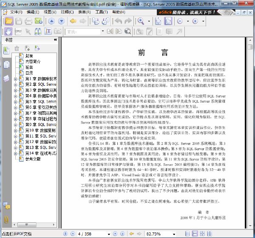255x238 pixels.
Task: Click the zoom out minus circle icon
Action: (x=180, y=21)
